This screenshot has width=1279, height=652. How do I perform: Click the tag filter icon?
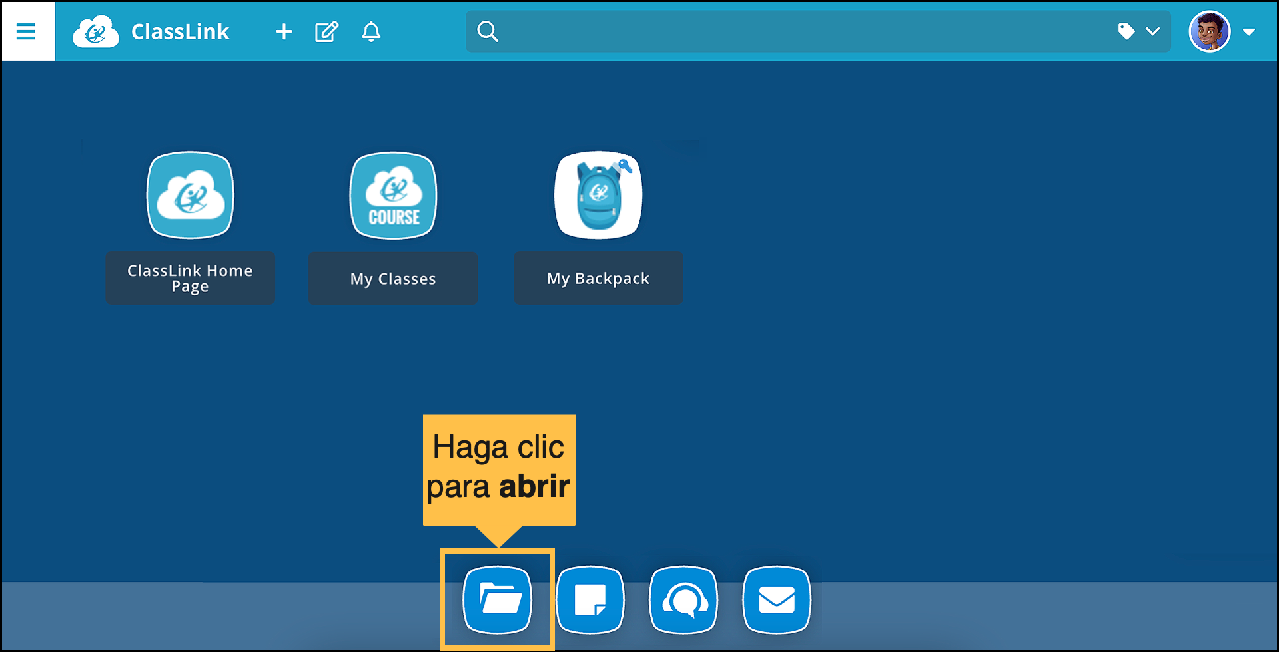point(1126,31)
